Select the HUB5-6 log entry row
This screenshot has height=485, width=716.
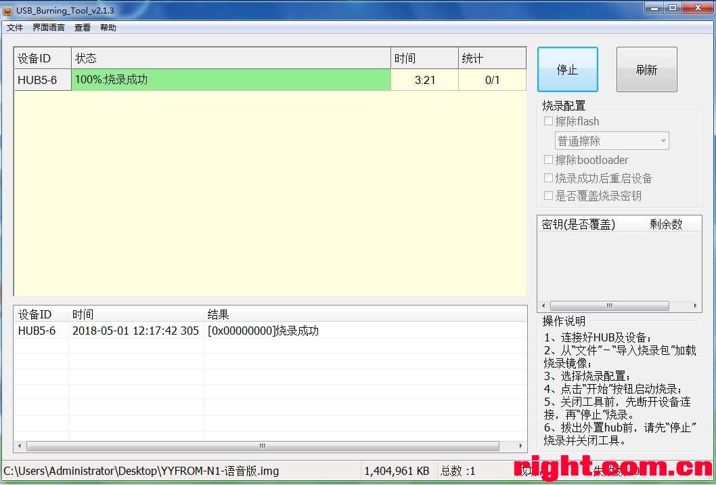coord(169,331)
